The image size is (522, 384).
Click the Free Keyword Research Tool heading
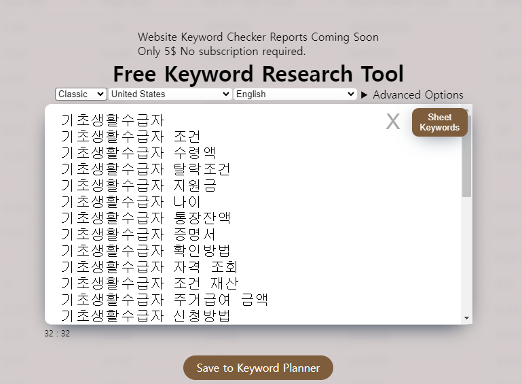[259, 73]
